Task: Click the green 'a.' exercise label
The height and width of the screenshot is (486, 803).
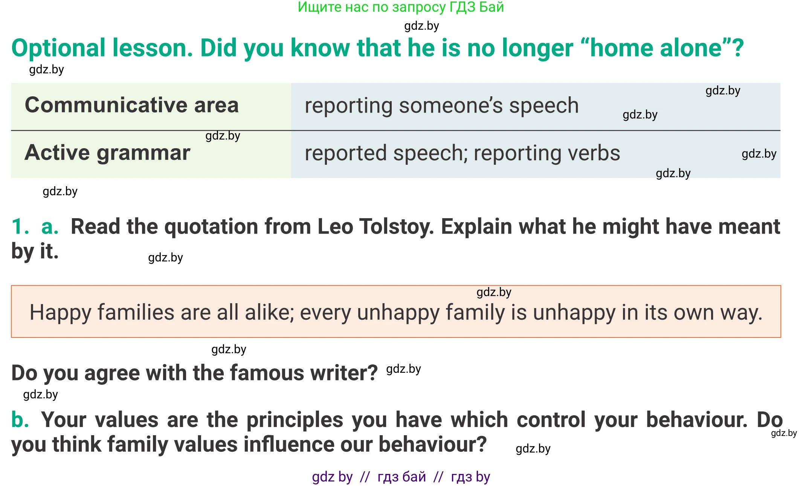Action: [50, 227]
